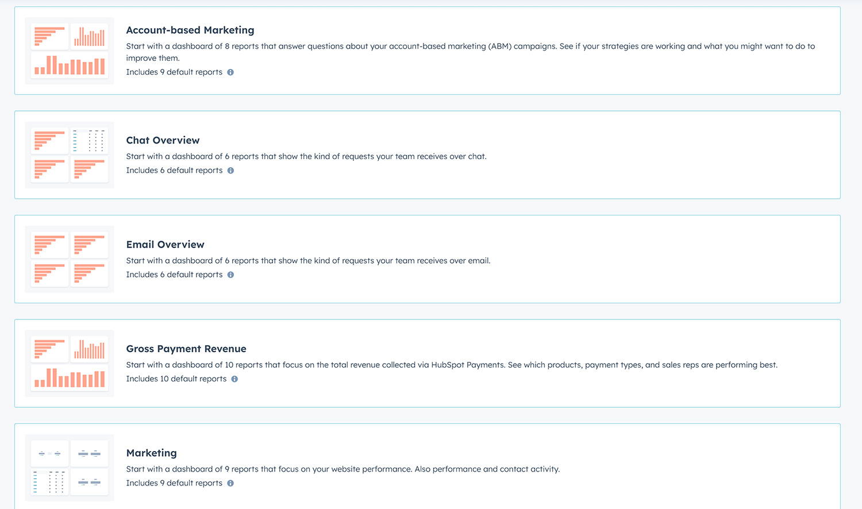Click the Email Overview description about email requests

coord(308,261)
